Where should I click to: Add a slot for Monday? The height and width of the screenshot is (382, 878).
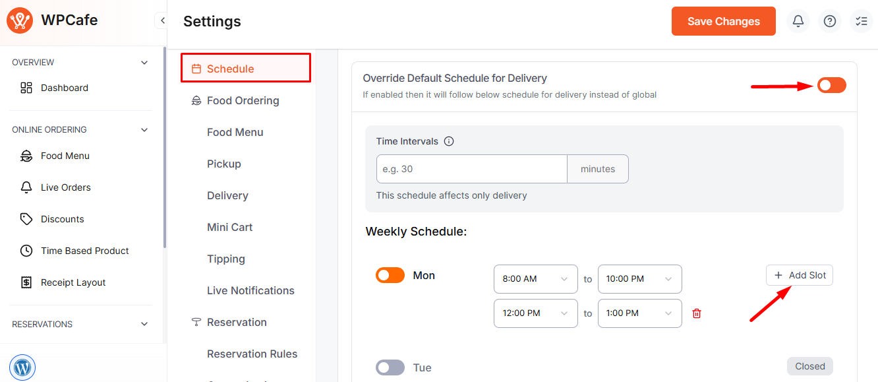click(x=800, y=275)
